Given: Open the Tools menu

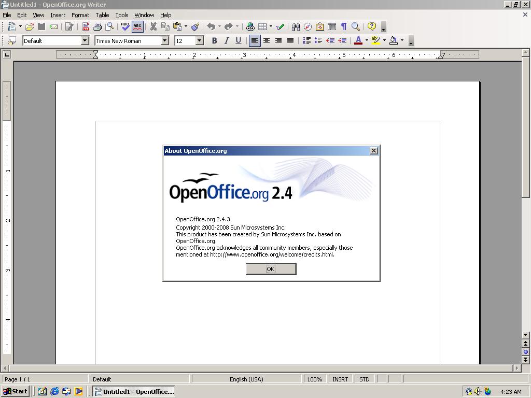Looking at the screenshot, I should [121, 15].
